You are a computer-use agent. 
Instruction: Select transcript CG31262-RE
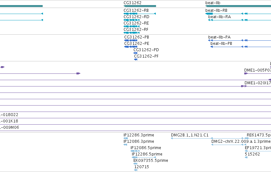pos(136,23)
